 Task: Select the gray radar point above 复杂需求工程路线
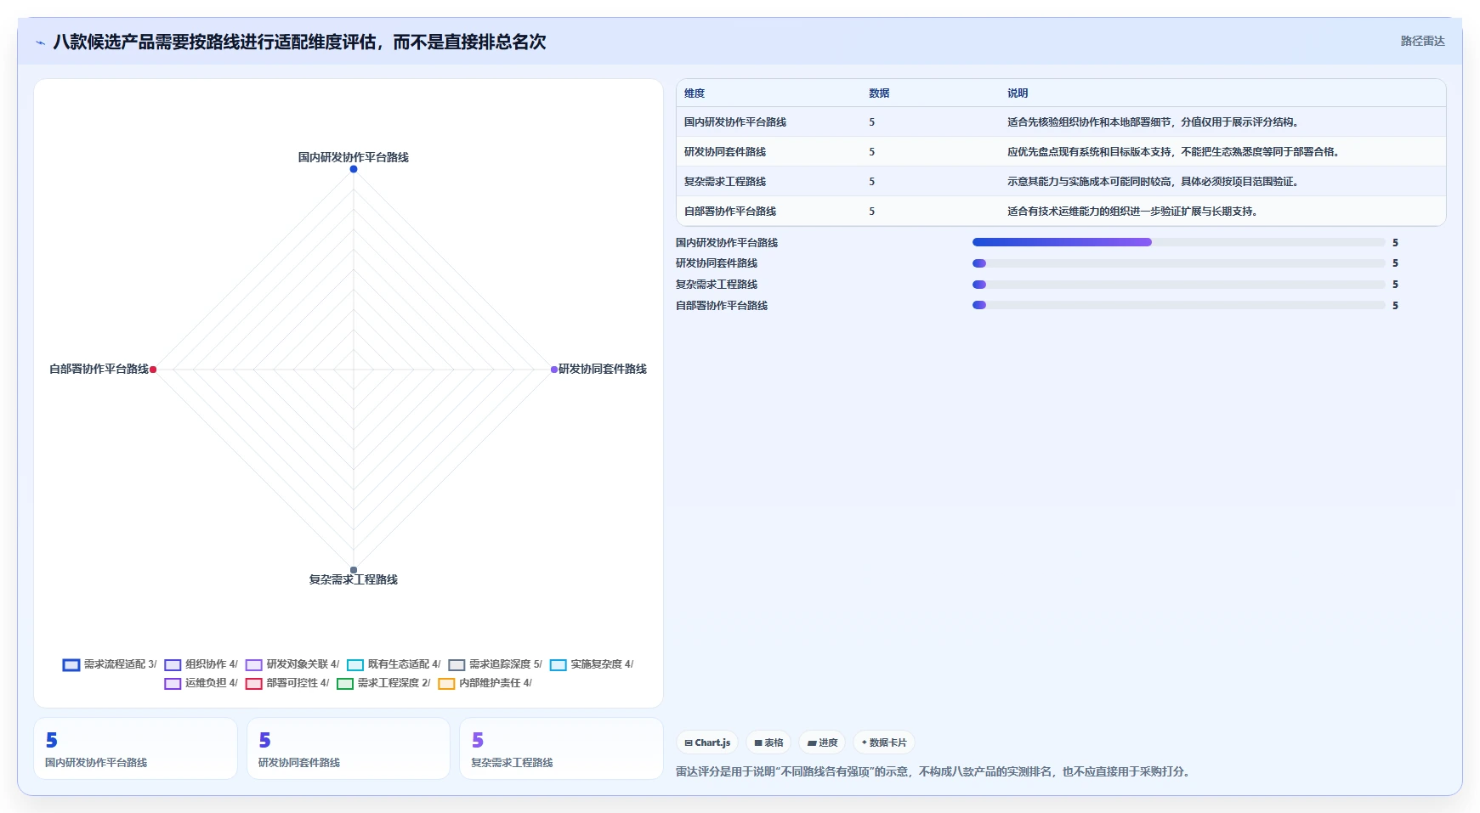point(354,570)
